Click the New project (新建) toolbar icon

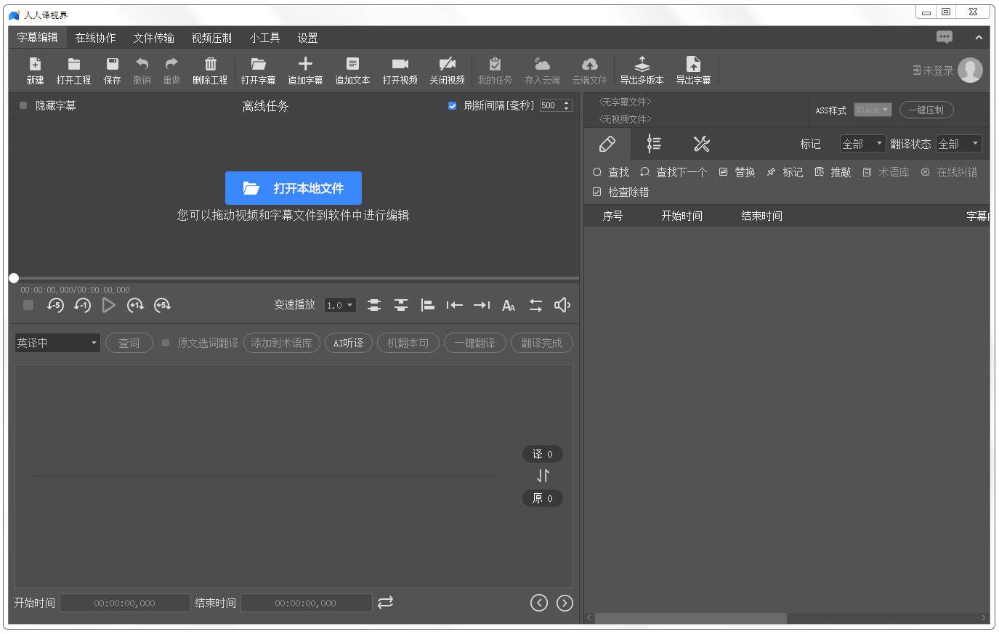[x=35, y=65]
